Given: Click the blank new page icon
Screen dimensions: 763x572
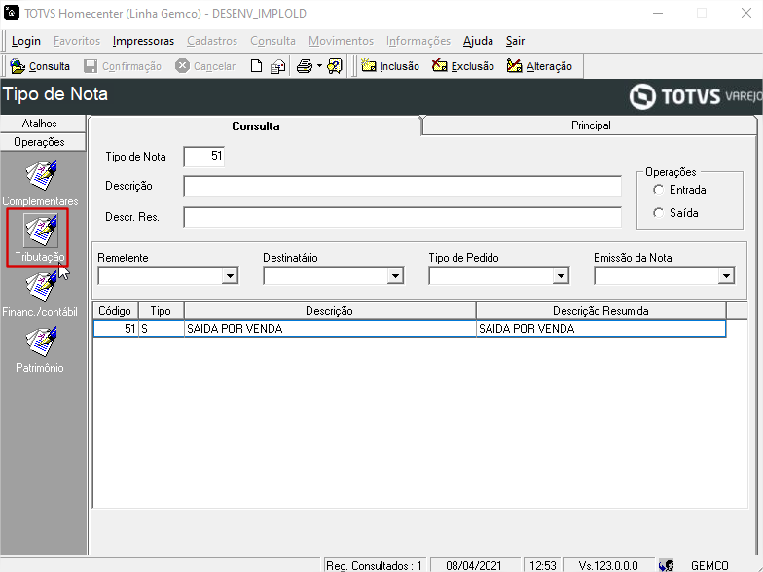Looking at the screenshot, I should click(257, 66).
